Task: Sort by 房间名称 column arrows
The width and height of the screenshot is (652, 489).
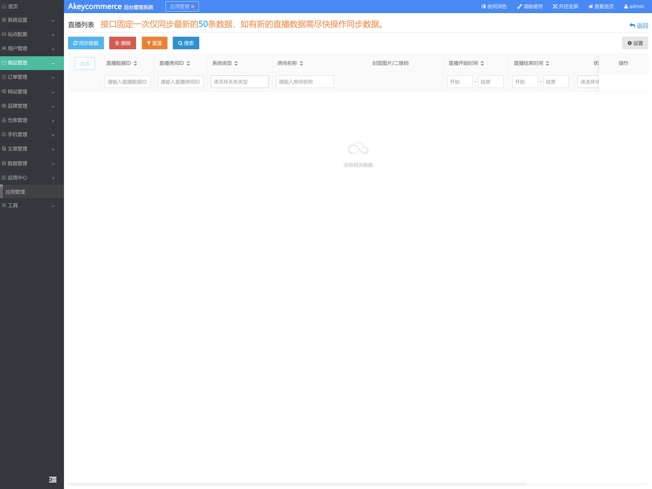Action: point(301,63)
